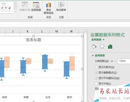Open the Effects pentagon tab
Screen dimensions: 130x102
102,46
